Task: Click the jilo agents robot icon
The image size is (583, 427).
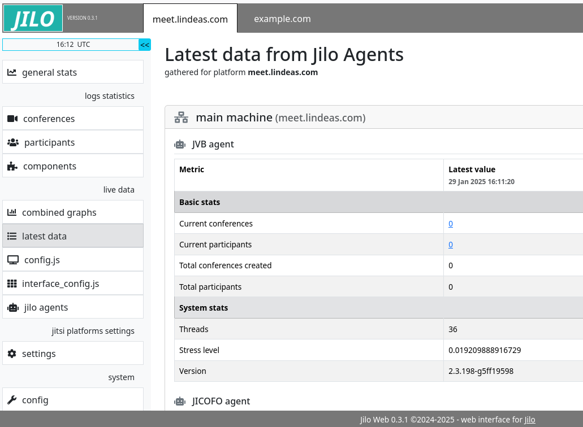Action: [x=12, y=307]
